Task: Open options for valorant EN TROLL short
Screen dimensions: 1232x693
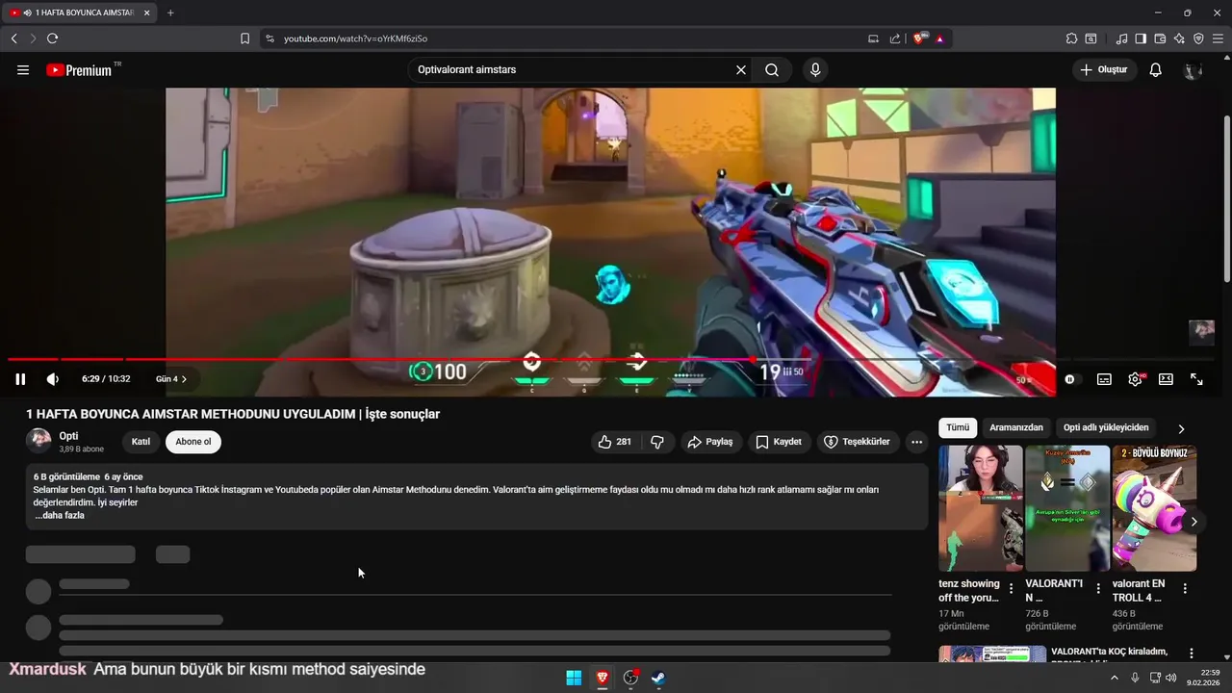Action: click(x=1185, y=588)
